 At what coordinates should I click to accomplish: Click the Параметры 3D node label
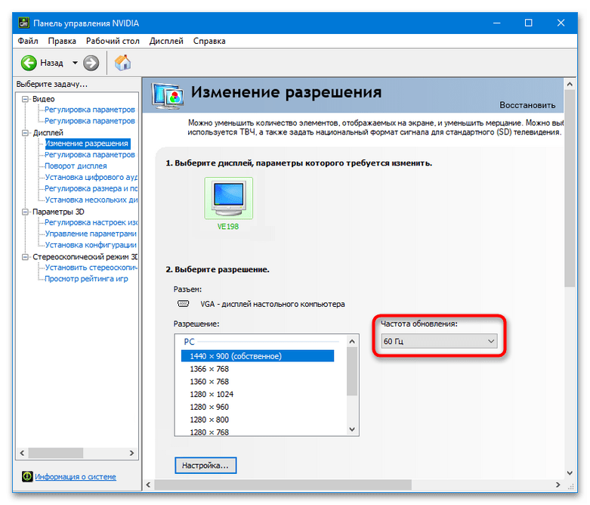click(x=58, y=212)
